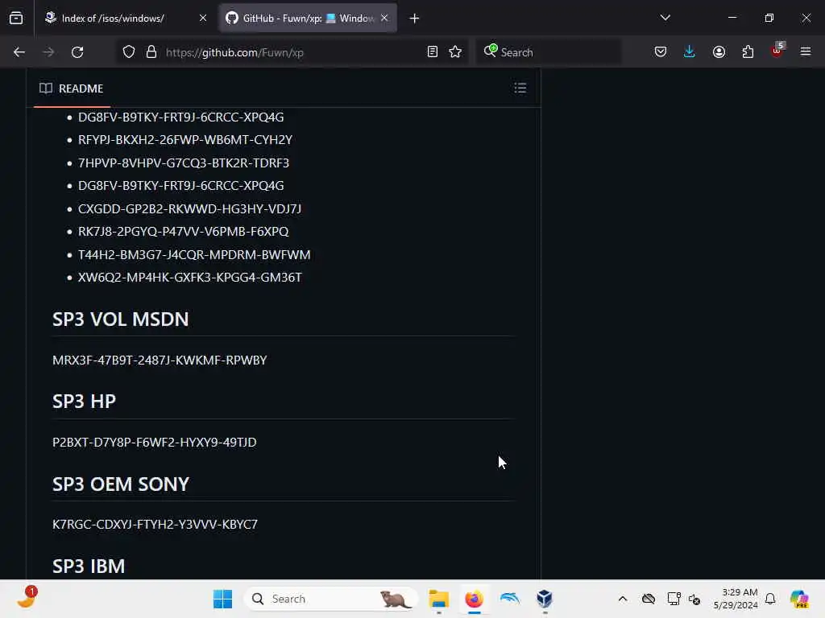This screenshot has width=825, height=618.
Task: Select the README tab
Action: pyautogui.click(x=72, y=89)
